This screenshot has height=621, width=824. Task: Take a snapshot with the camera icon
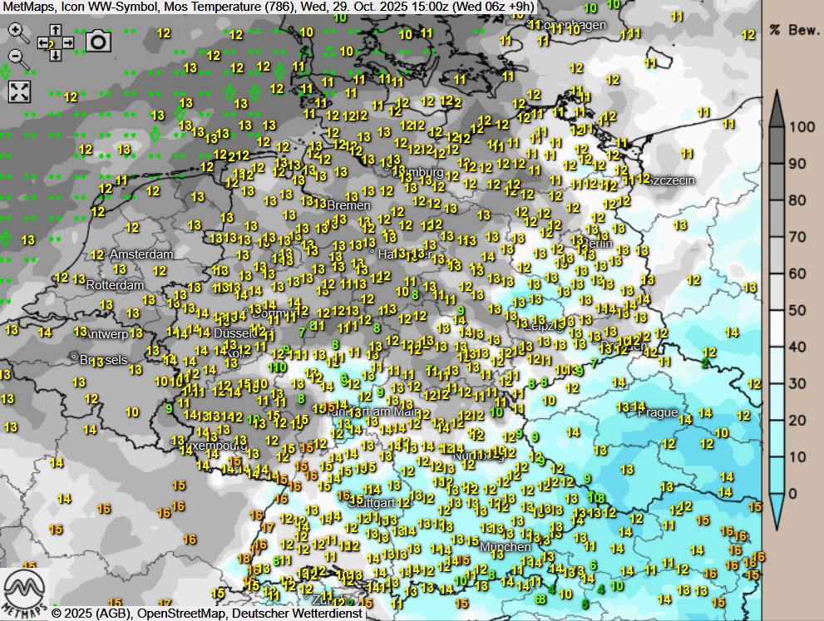(x=98, y=41)
